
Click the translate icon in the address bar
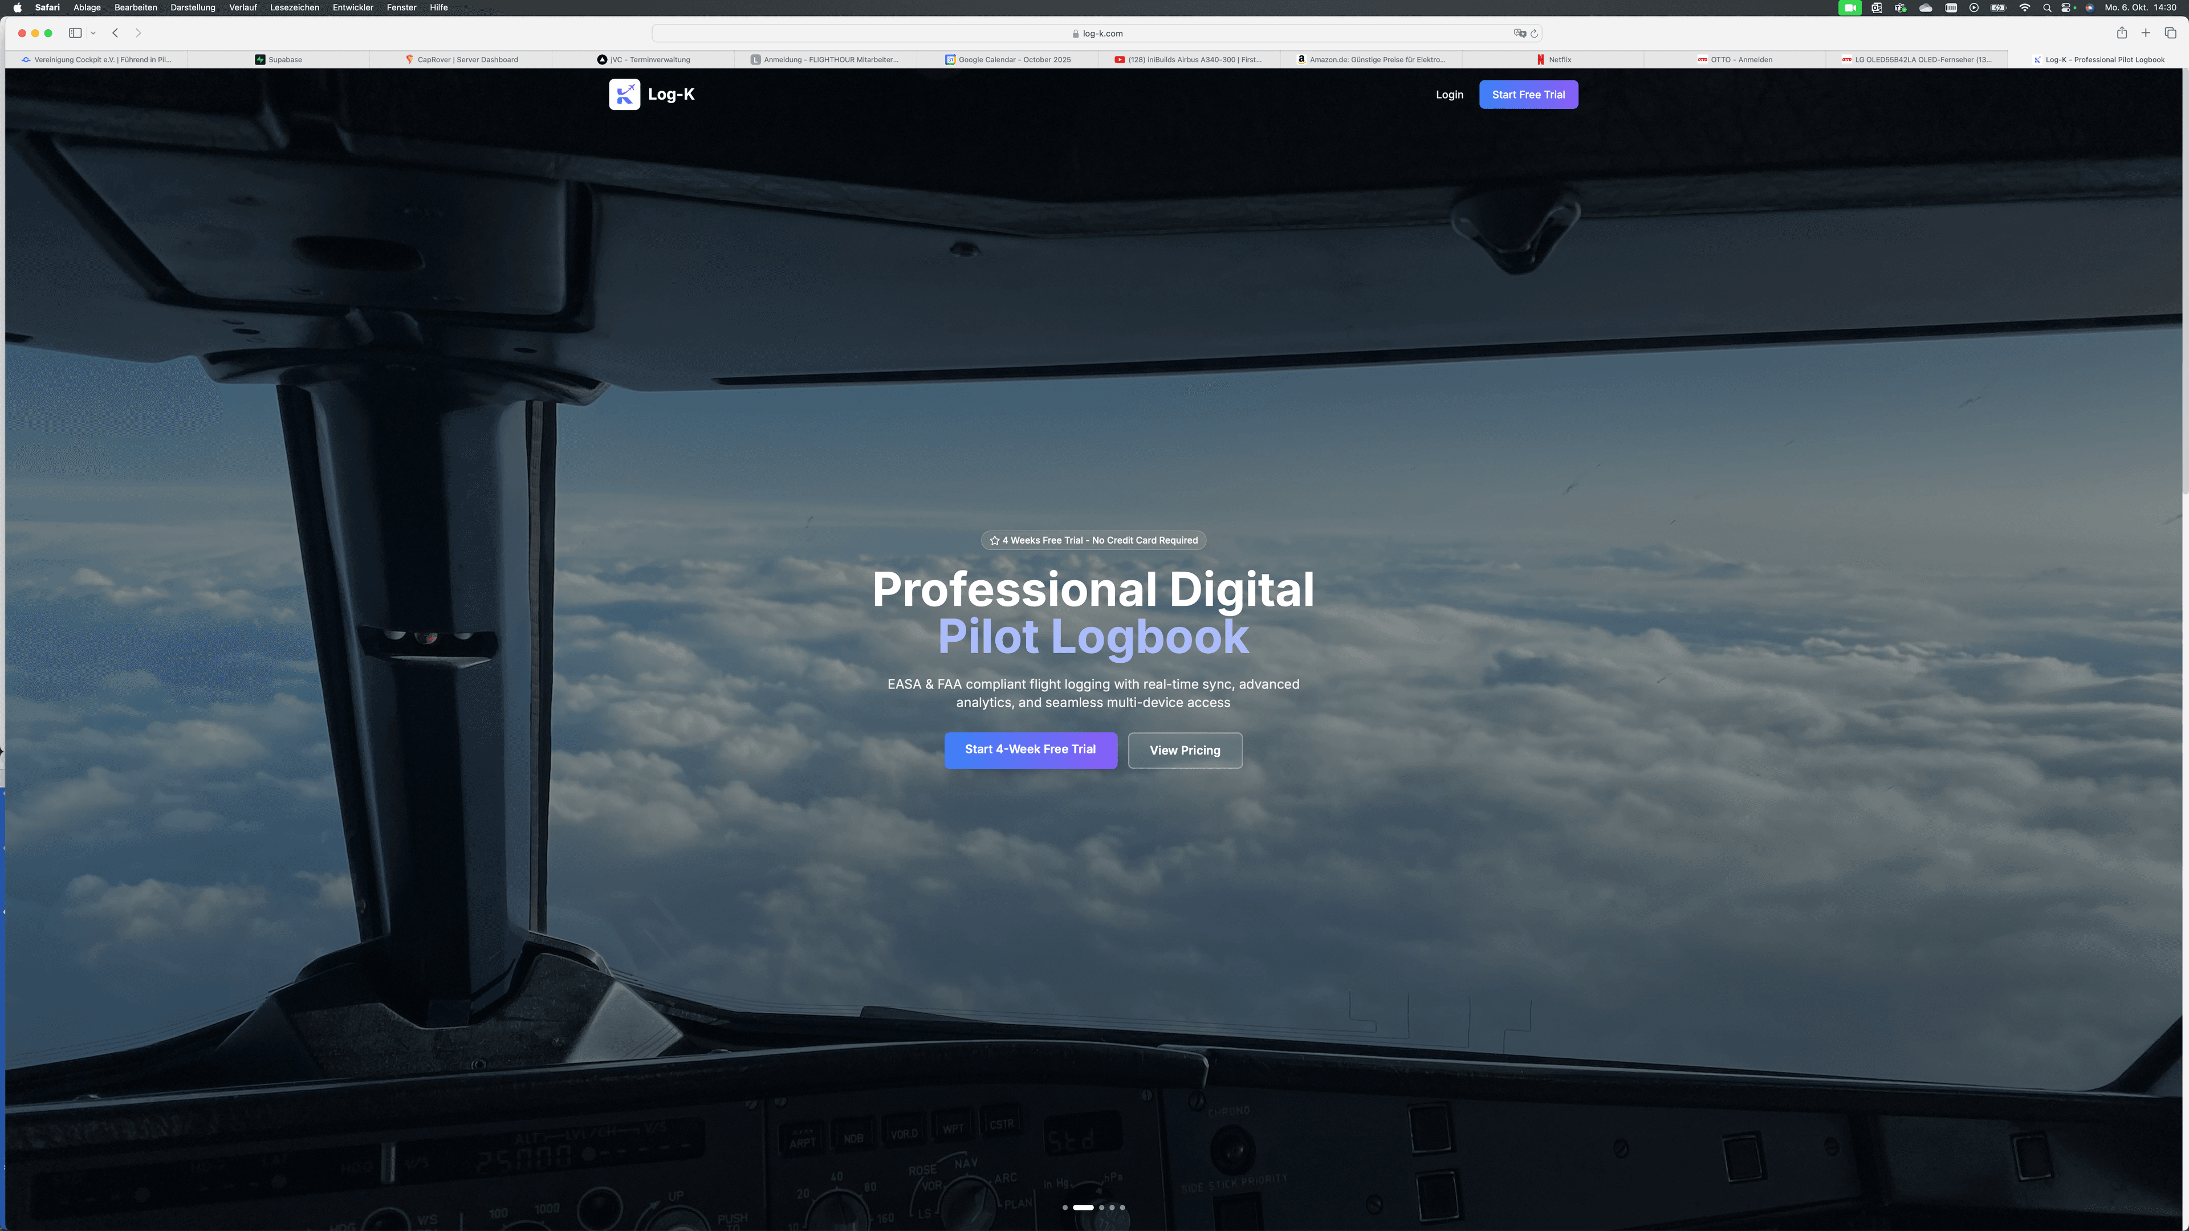pyautogui.click(x=1519, y=33)
